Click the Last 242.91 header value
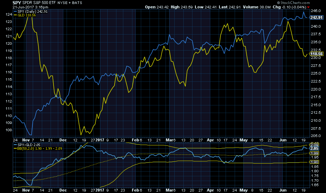This screenshot has height=193, width=326. (230, 7)
